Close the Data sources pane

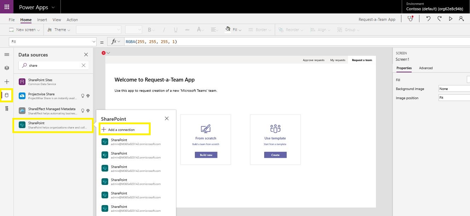(86, 54)
